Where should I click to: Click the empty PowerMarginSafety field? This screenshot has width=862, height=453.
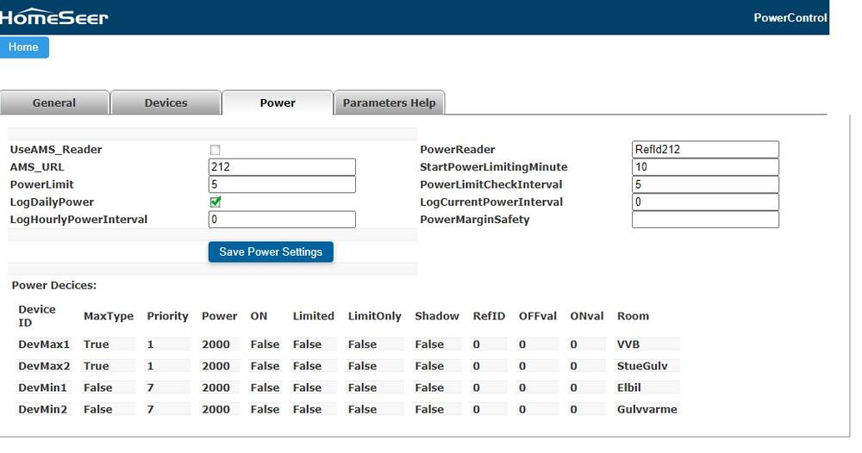705,220
